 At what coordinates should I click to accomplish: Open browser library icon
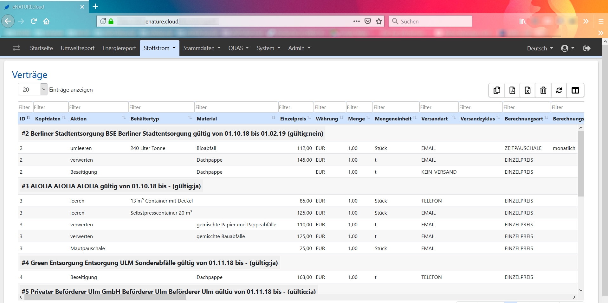(522, 21)
